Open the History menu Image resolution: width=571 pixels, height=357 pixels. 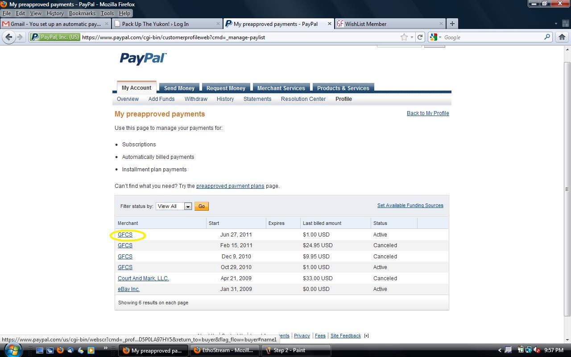(x=55, y=13)
